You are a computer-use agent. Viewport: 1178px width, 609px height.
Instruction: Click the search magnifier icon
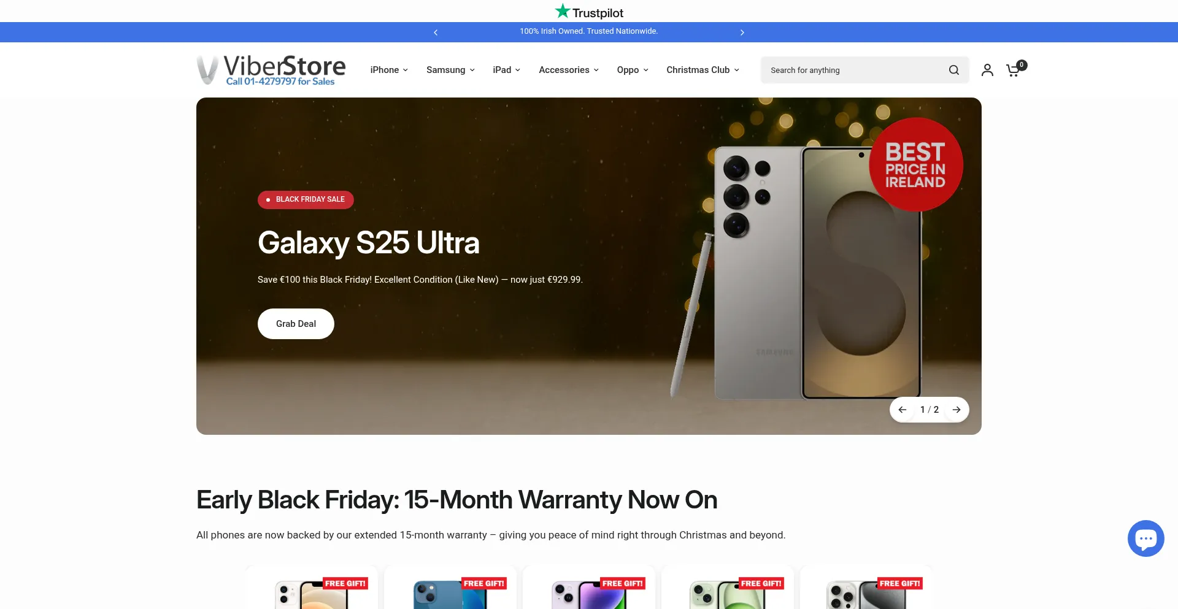click(953, 70)
